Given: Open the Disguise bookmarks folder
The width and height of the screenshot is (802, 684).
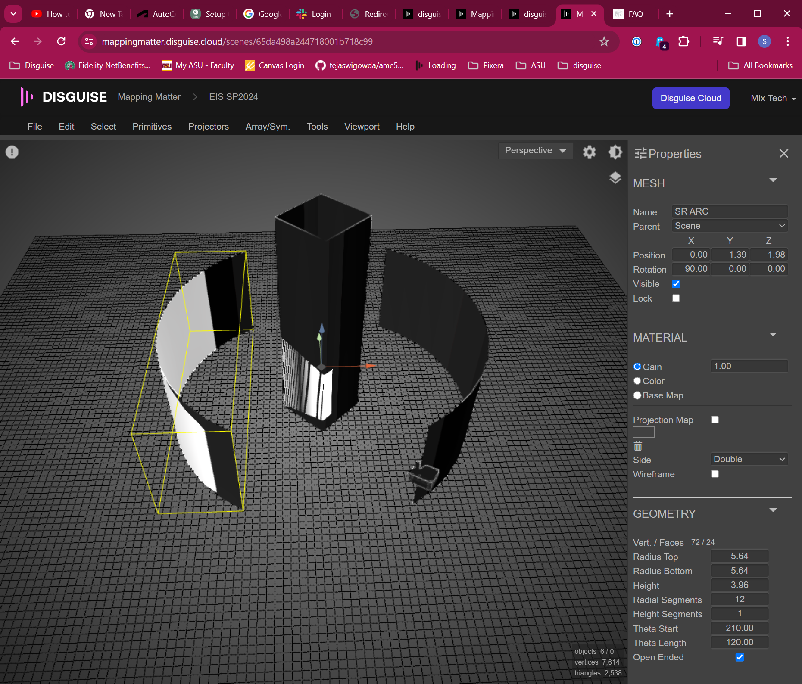Looking at the screenshot, I should tap(32, 65).
